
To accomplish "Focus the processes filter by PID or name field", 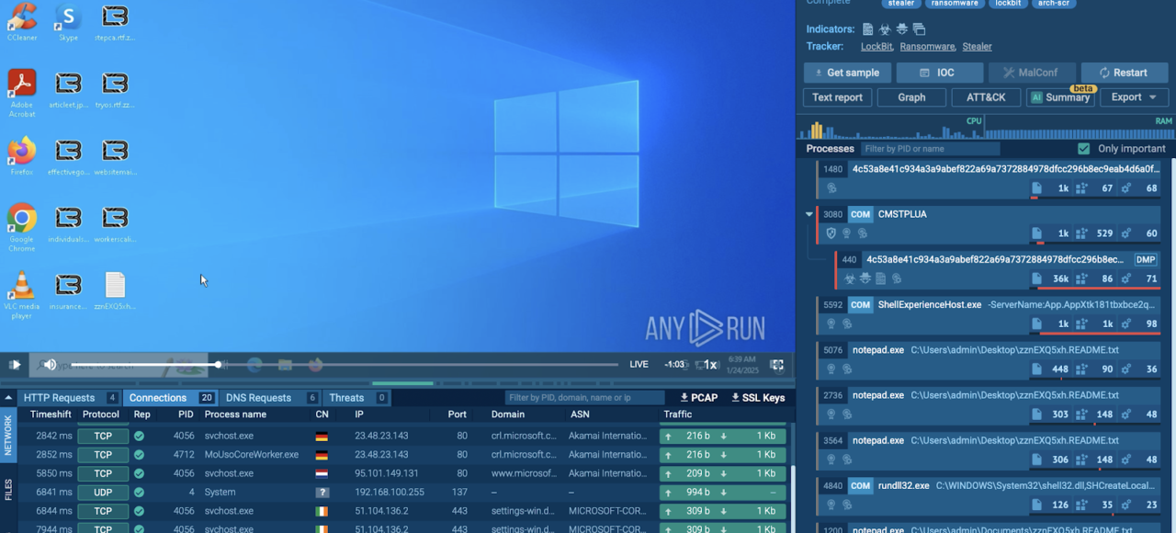I will pos(930,149).
